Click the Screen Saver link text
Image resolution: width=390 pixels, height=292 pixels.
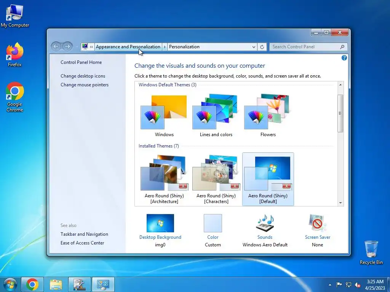point(318,237)
